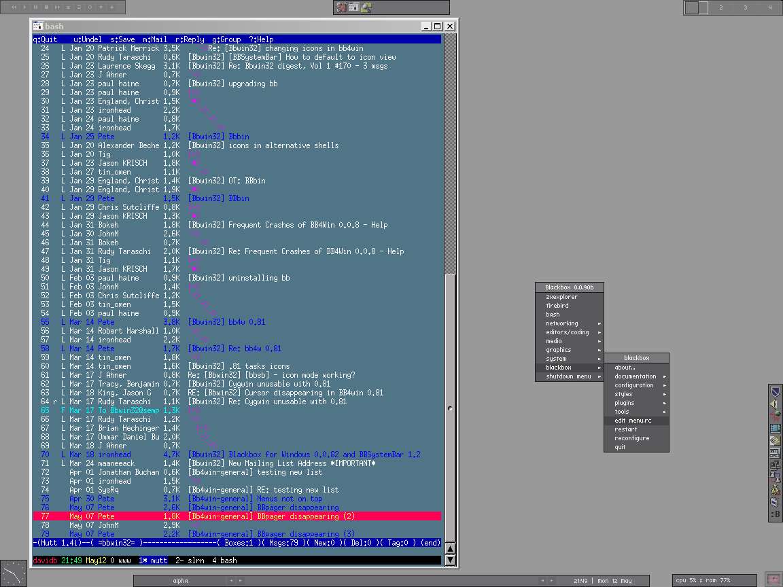Click the terminal scrollbar down arrow

pos(449,561)
